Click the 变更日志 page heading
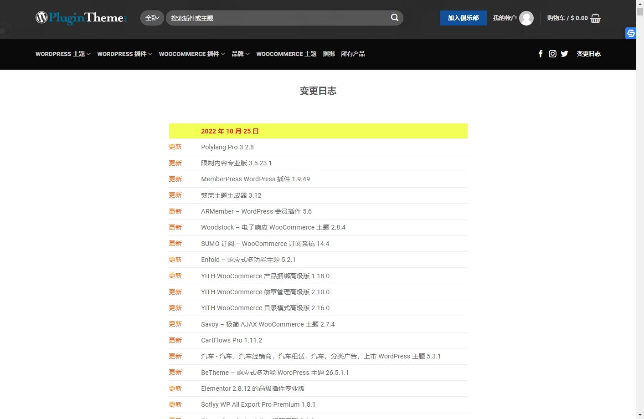Viewport: 644px width, 419px height. [318, 91]
